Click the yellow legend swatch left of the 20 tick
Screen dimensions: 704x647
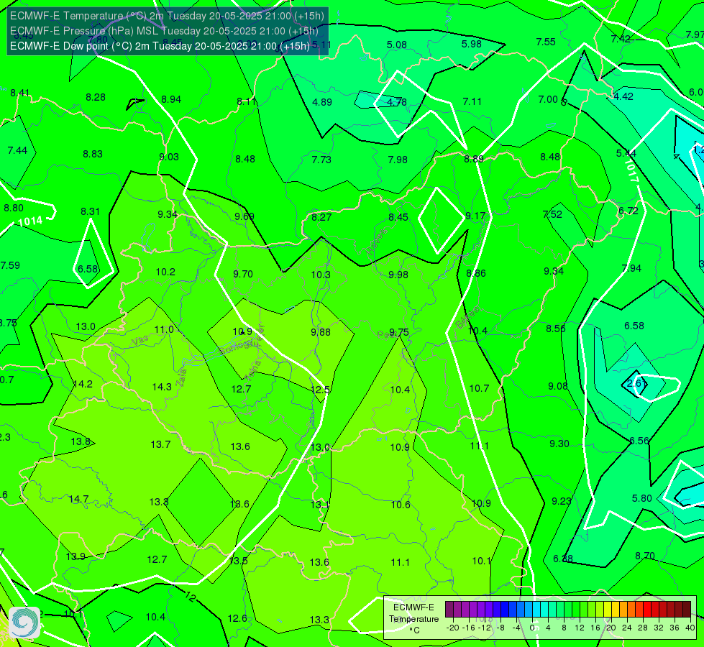click(x=608, y=610)
